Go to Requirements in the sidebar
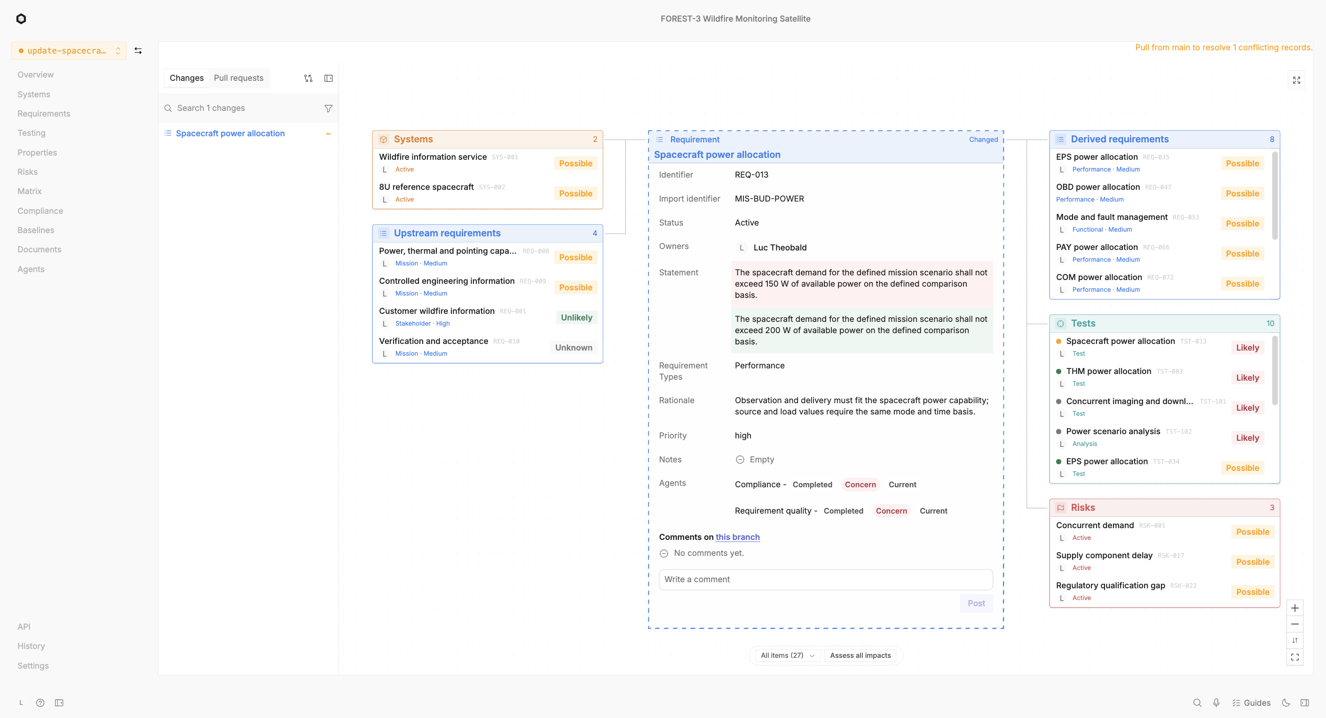 click(x=44, y=114)
